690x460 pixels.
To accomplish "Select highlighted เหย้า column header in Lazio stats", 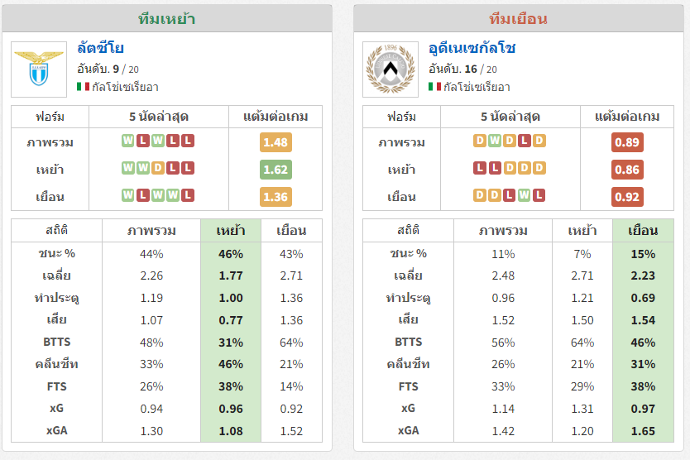I will (x=231, y=231).
